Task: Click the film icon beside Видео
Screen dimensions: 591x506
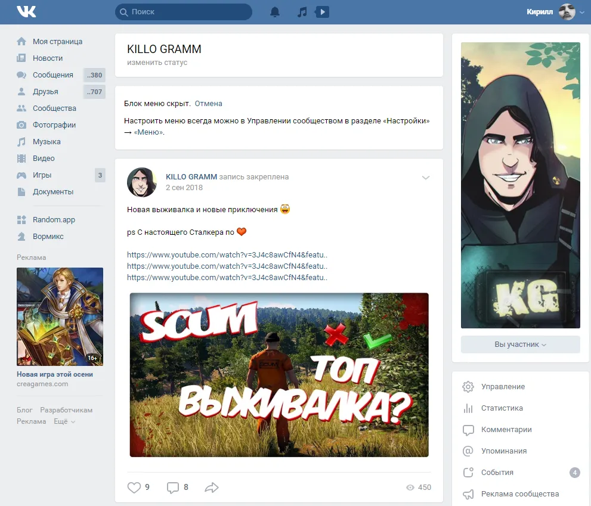Action: click(21, 159)
